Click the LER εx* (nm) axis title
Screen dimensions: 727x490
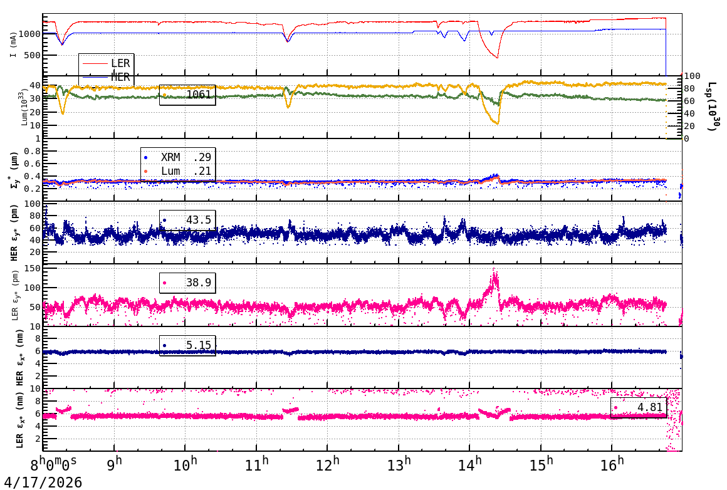tap(19, 421)
